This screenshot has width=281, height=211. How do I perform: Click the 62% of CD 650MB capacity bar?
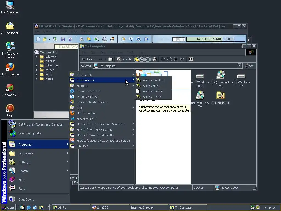coord(216,39)
